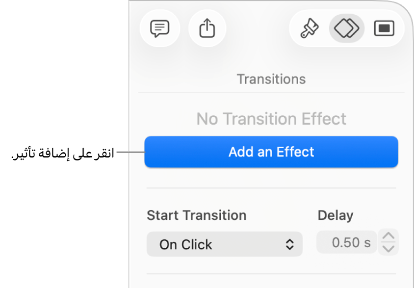
Task: Click the stepper control beside Delay field
Action: pos(389,242)
